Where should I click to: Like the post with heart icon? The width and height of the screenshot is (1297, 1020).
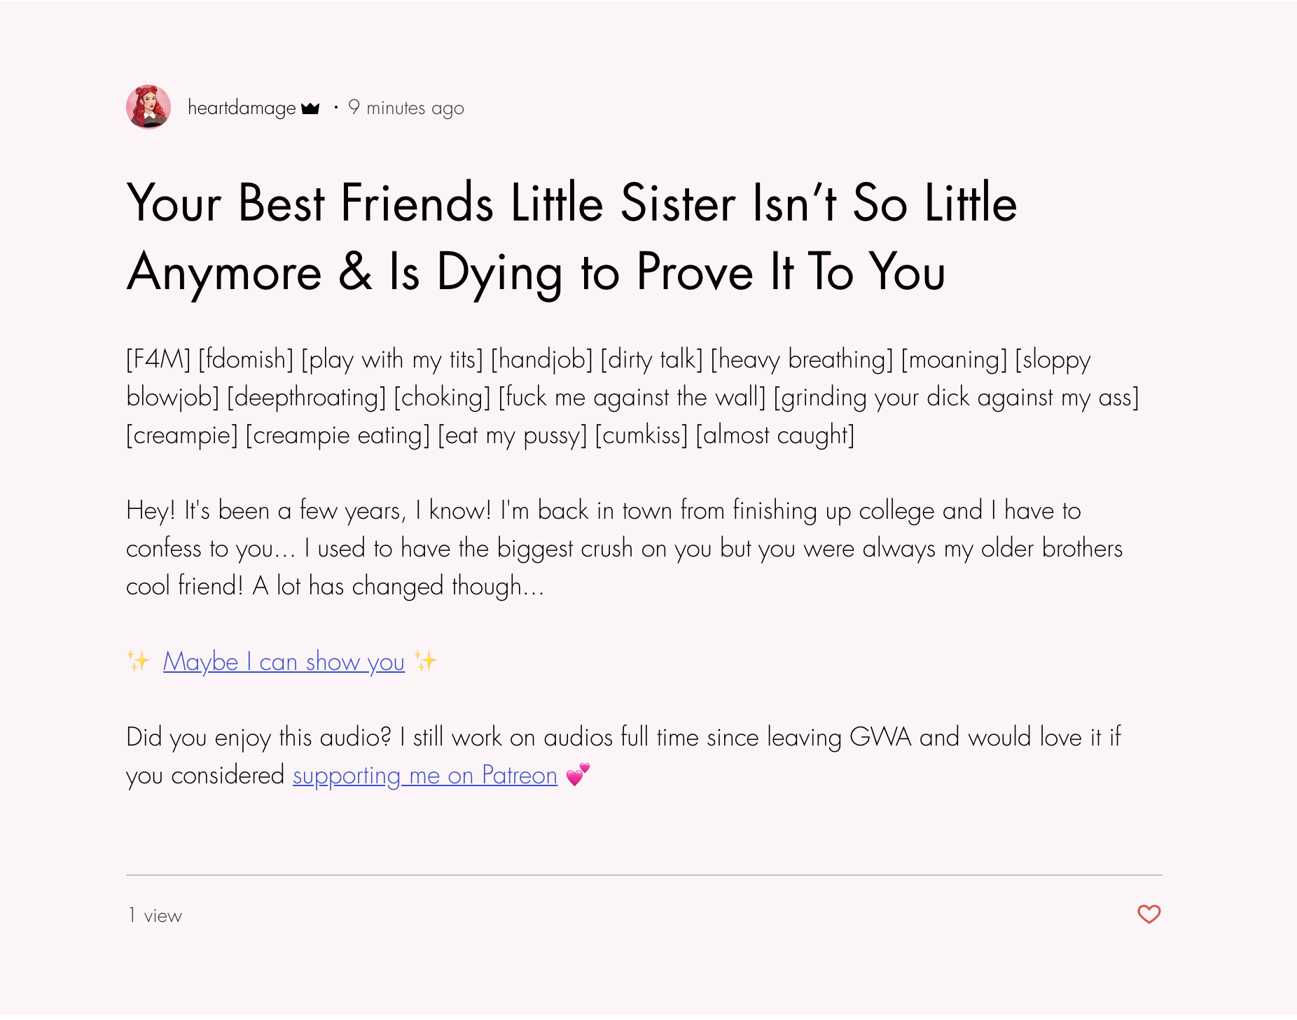click(x=1149, y=914)
